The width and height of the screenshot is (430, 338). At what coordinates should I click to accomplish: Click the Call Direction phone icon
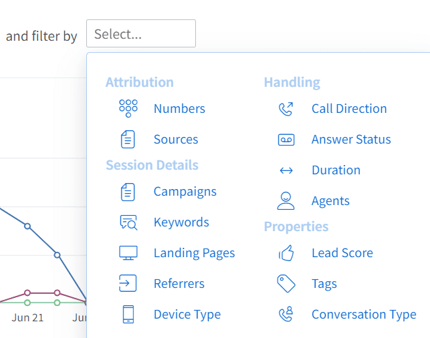point(286,109)
